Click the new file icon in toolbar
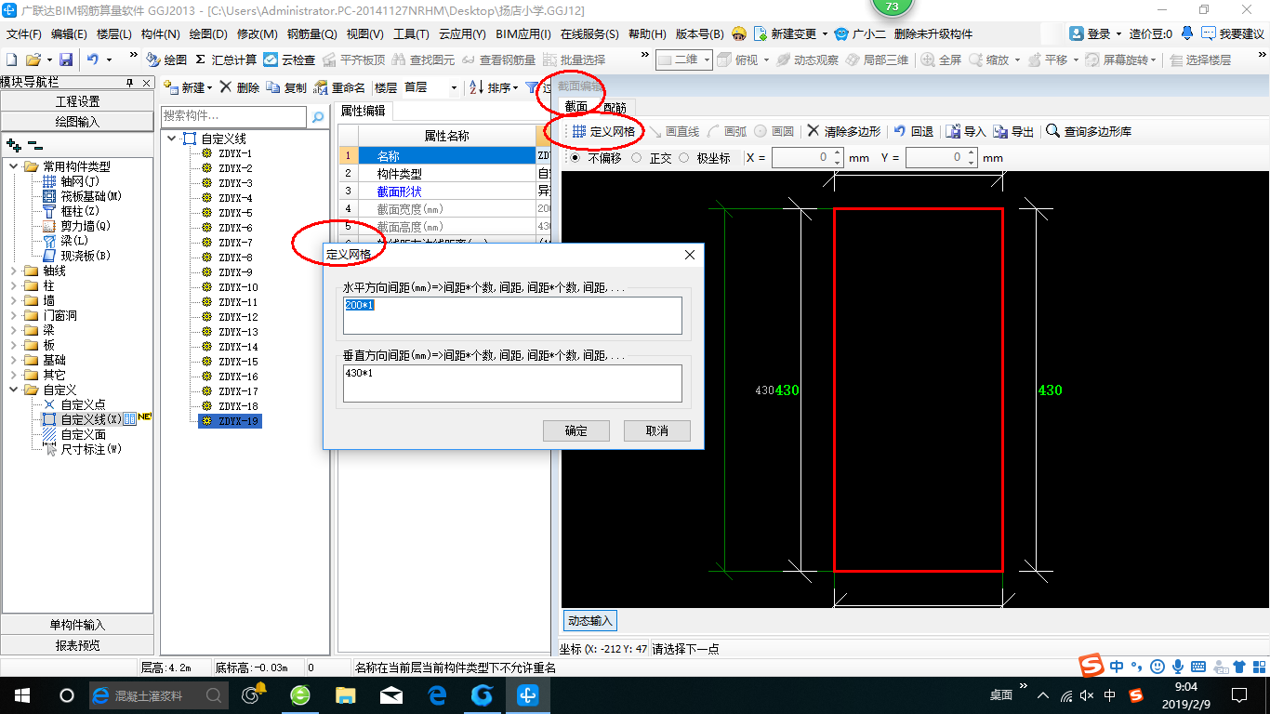Screen dimensions: 1270x714 click(12, 59)
